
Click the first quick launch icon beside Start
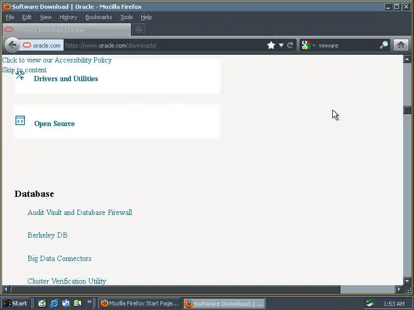pos(42,303)
